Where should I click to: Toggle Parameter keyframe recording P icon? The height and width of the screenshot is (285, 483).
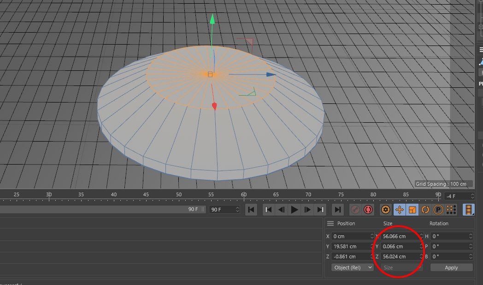click(x=438, y=210)
